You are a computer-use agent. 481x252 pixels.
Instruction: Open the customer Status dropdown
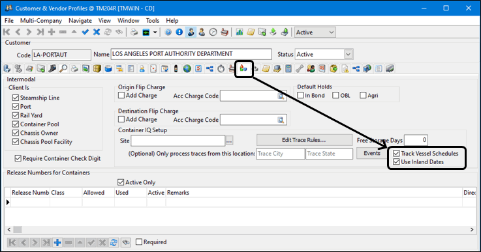(348, 54)
